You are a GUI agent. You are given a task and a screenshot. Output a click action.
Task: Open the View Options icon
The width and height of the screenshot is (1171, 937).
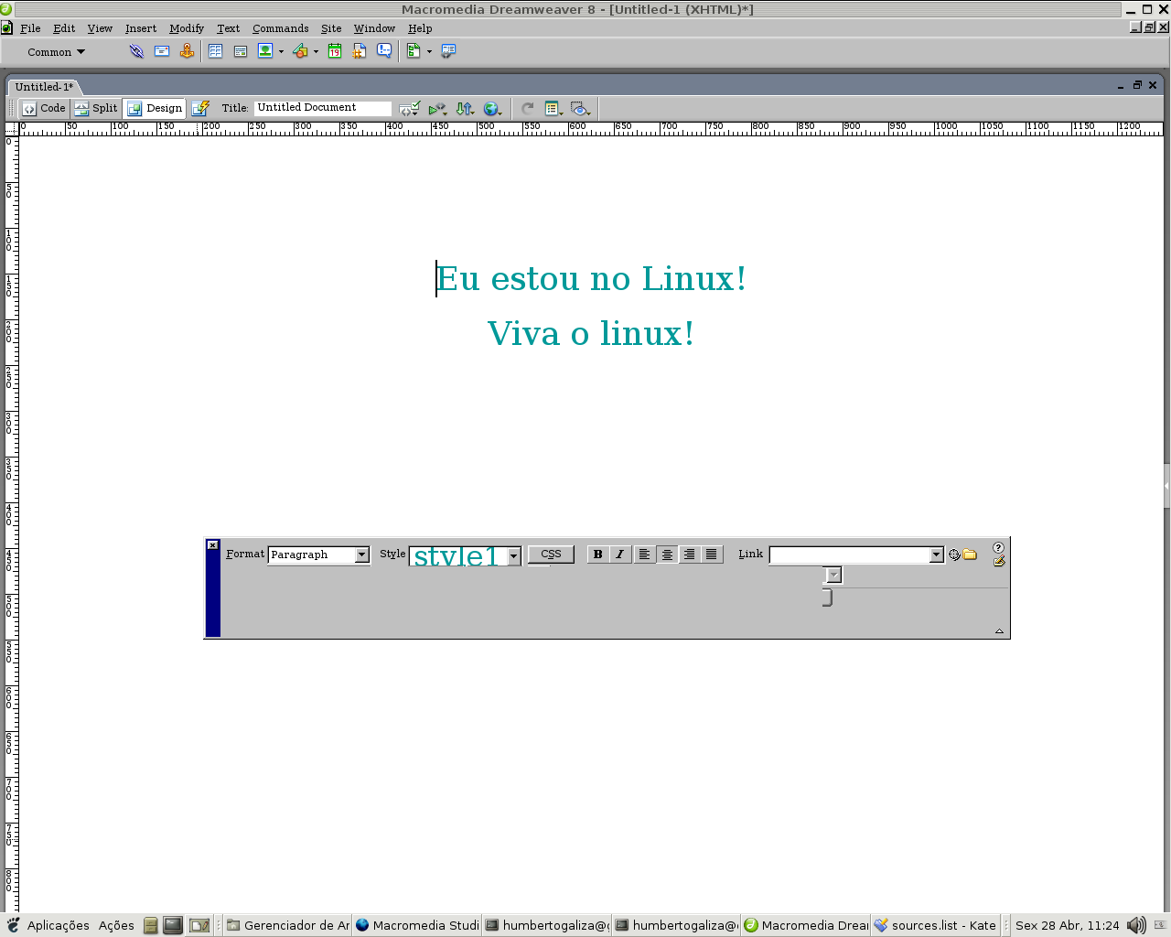pos(553,109)
